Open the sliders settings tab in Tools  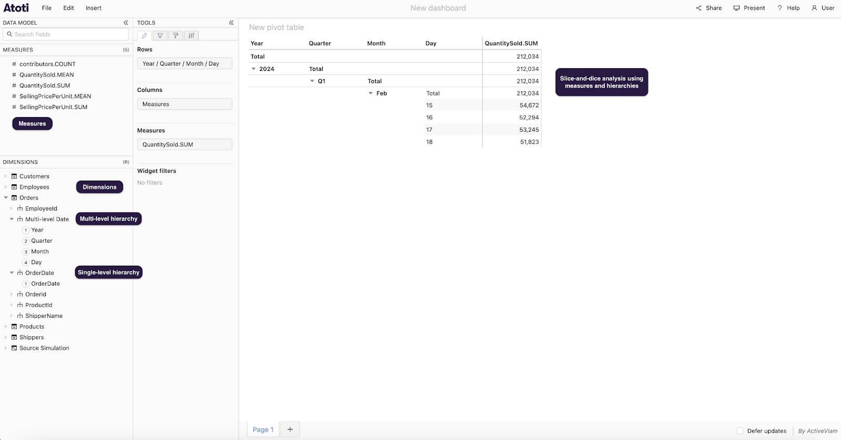[x=191, y=36]
